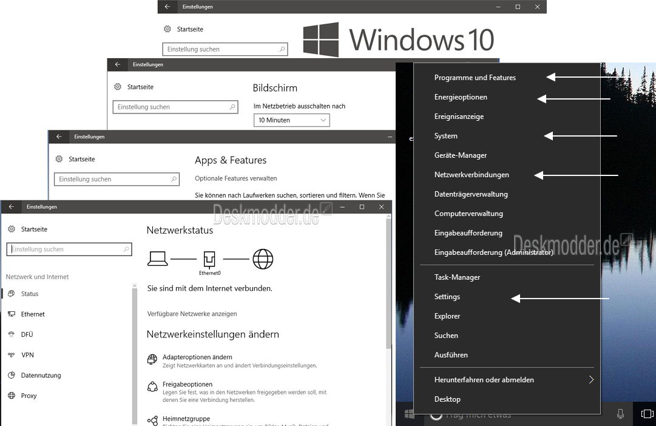Image resolution: width=656 pixels, height=426 pixels.
Task: Open Explorer from the context menu
Action: pos(447,316)
